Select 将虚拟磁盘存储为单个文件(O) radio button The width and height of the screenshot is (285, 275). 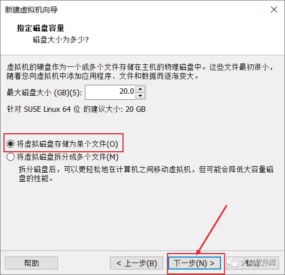click(x=10, y=144)
